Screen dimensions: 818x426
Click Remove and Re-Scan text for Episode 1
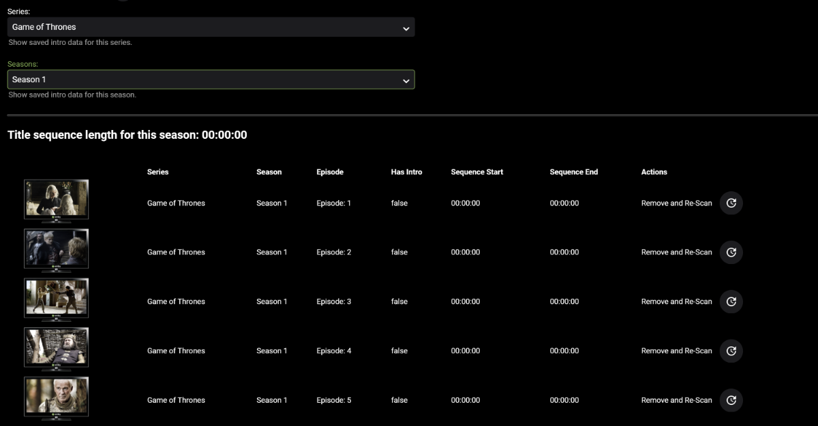[676, 203]
